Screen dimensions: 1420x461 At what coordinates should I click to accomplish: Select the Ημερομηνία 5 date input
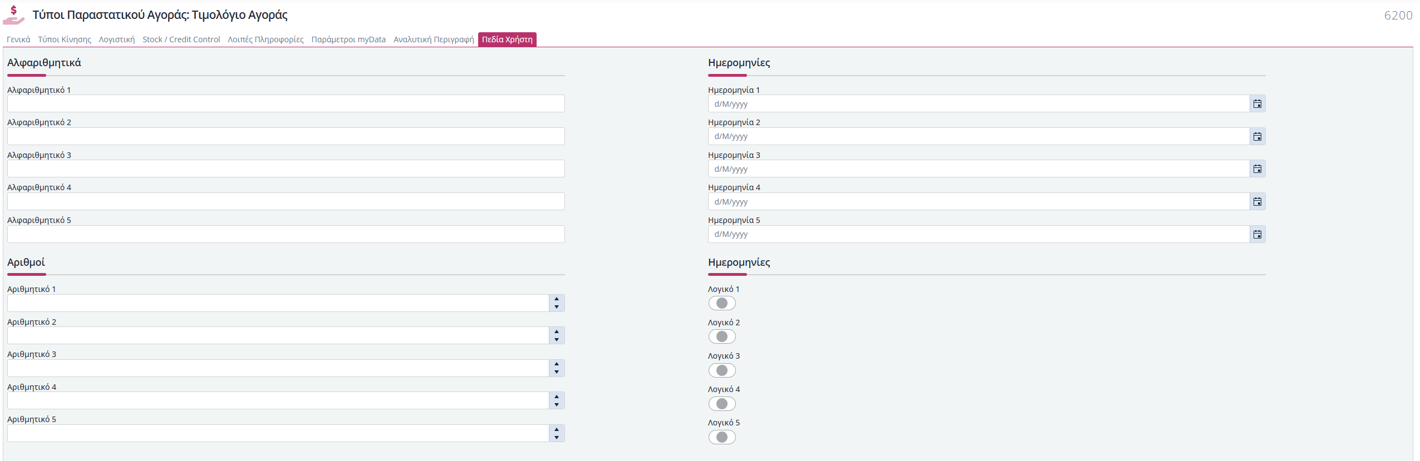tap(979, 234)
